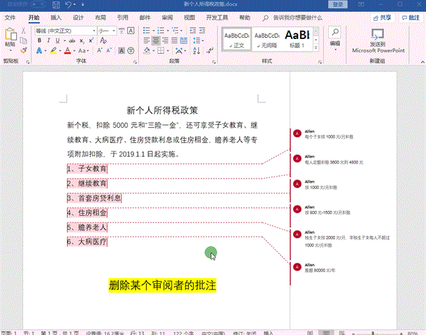Screen dimensions: 426x335
Task: Click the 登录 (Sign in) button
Action: click(339, 5)
